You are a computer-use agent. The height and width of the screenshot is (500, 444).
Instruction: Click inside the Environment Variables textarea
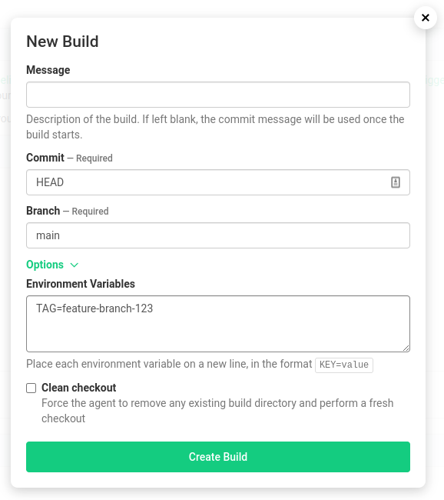(218, 324)
